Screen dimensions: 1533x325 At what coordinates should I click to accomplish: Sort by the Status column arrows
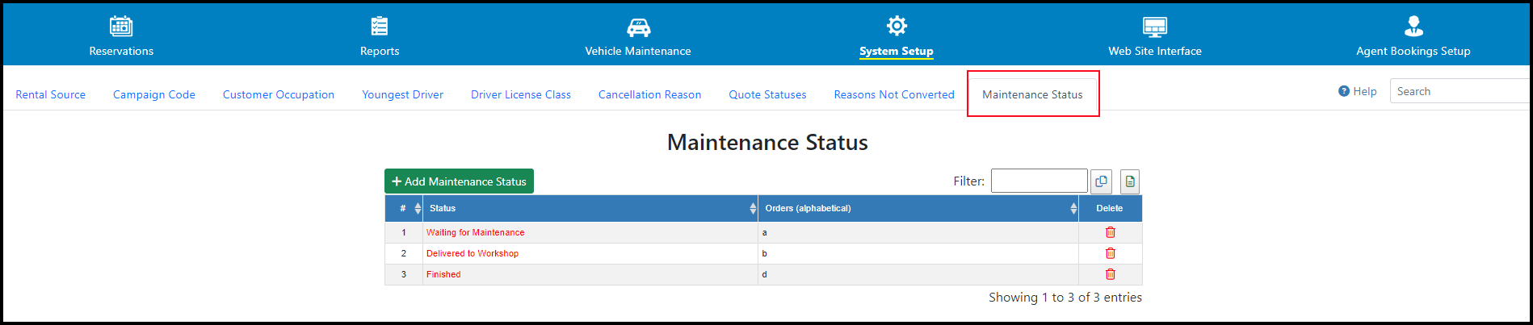[x=753, y=208]
